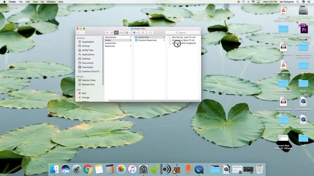Expand Media via its arrow
This screenshot has width=314, height=176.
click(x=131, y=40)
